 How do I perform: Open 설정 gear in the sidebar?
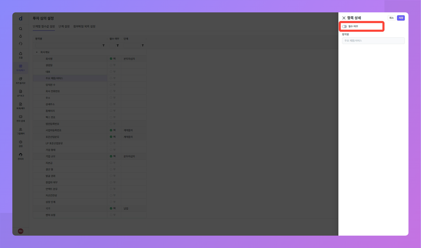[21, 144]
